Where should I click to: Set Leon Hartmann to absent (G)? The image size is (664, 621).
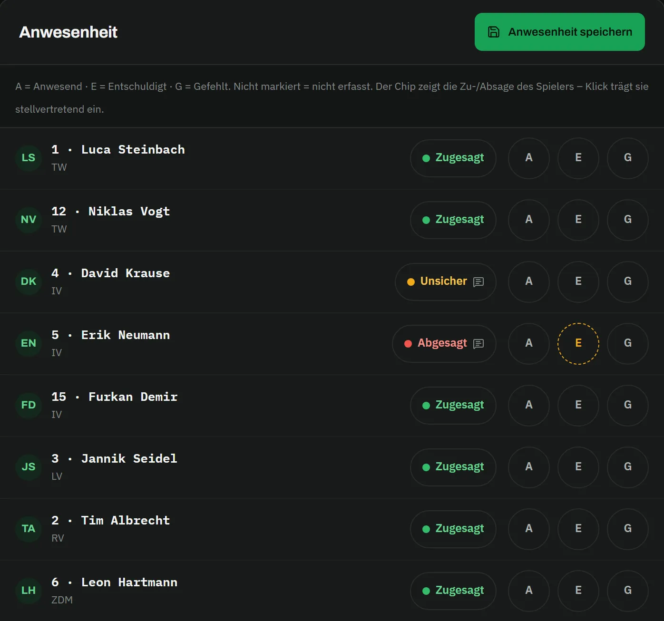pyautogui.click(x=628, y=591)
